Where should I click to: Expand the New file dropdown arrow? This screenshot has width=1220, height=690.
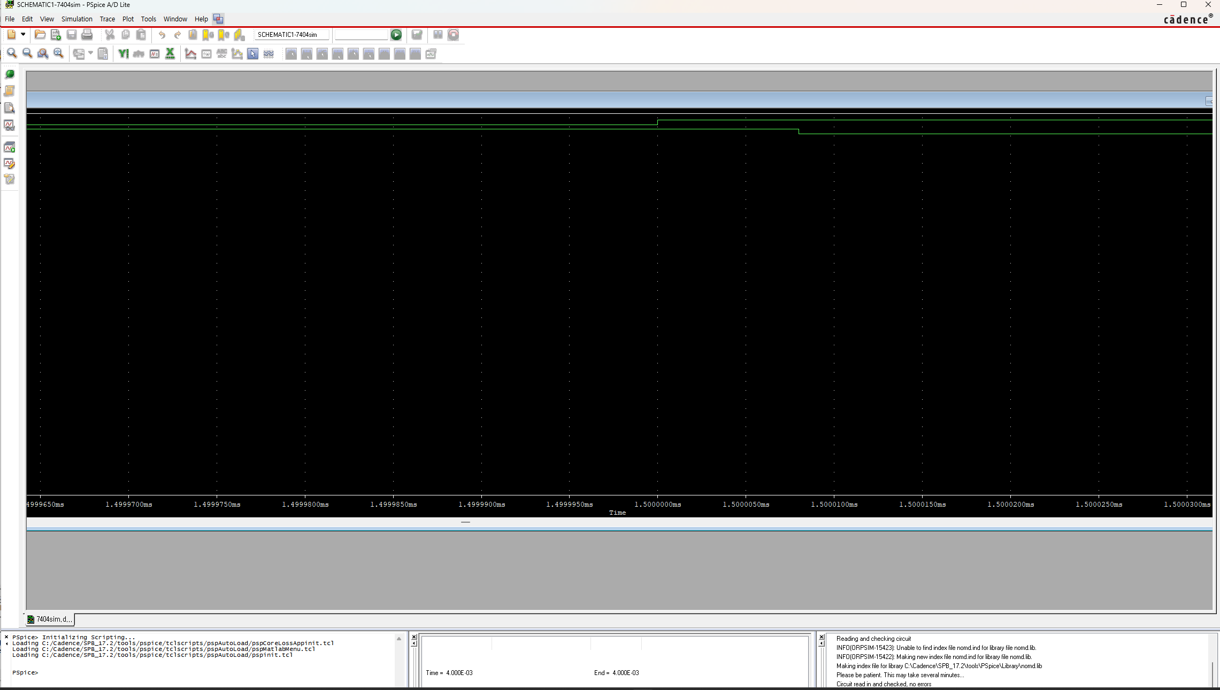(x=23, y=35)
